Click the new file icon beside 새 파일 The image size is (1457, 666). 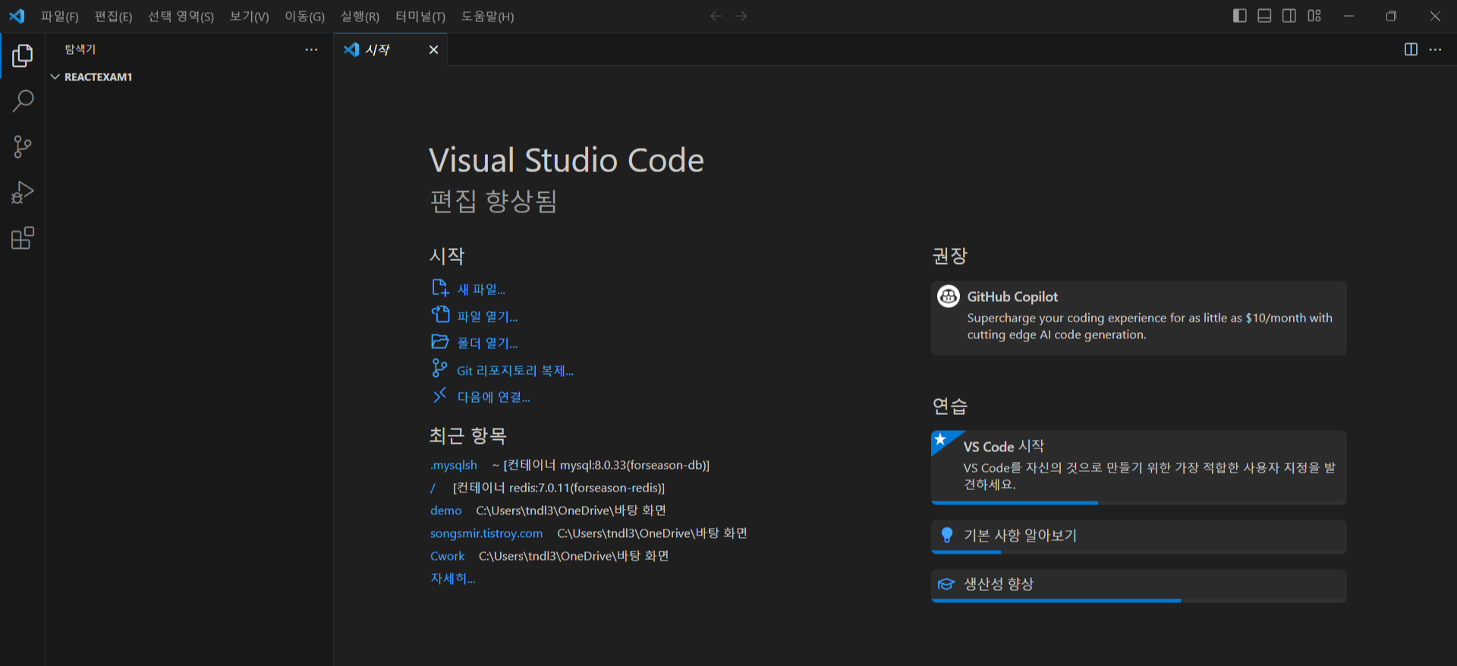coord(440,288)
